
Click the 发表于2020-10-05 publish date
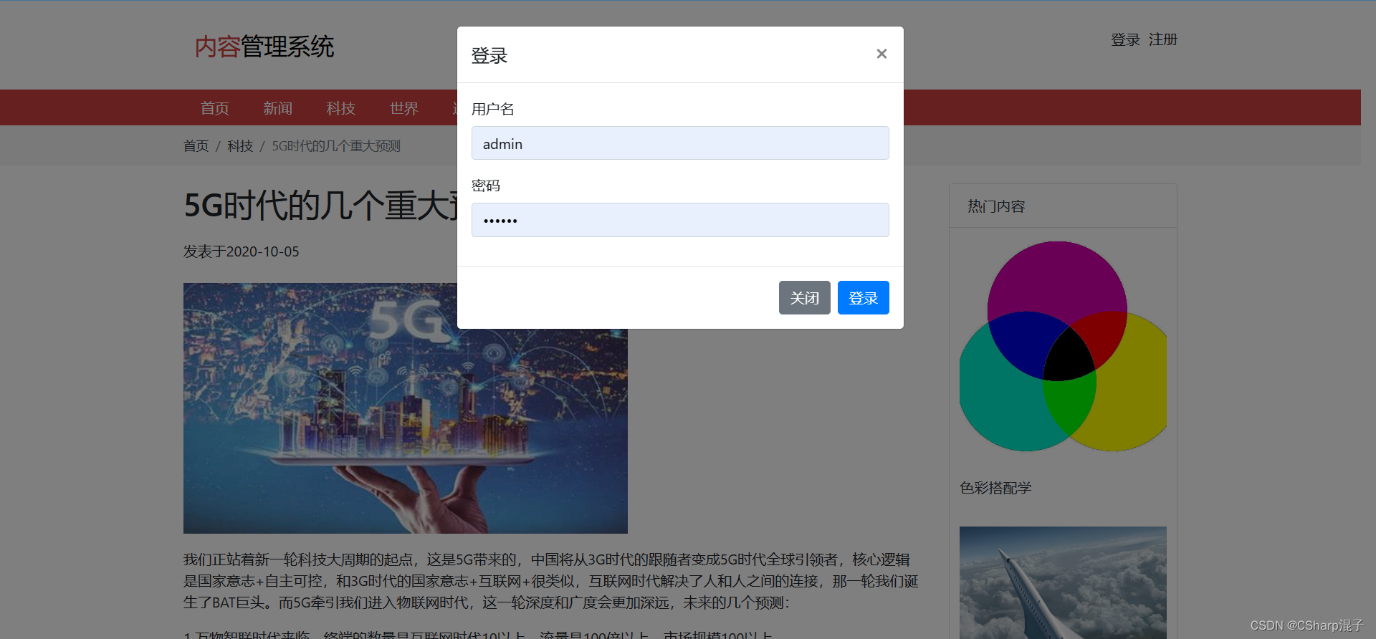[241, 251]
